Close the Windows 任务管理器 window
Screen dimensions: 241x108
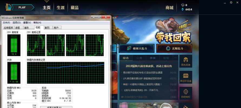(106, 17)
